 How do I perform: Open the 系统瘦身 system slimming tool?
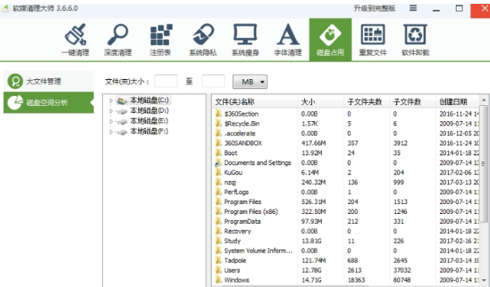click(x=245, y=40)
